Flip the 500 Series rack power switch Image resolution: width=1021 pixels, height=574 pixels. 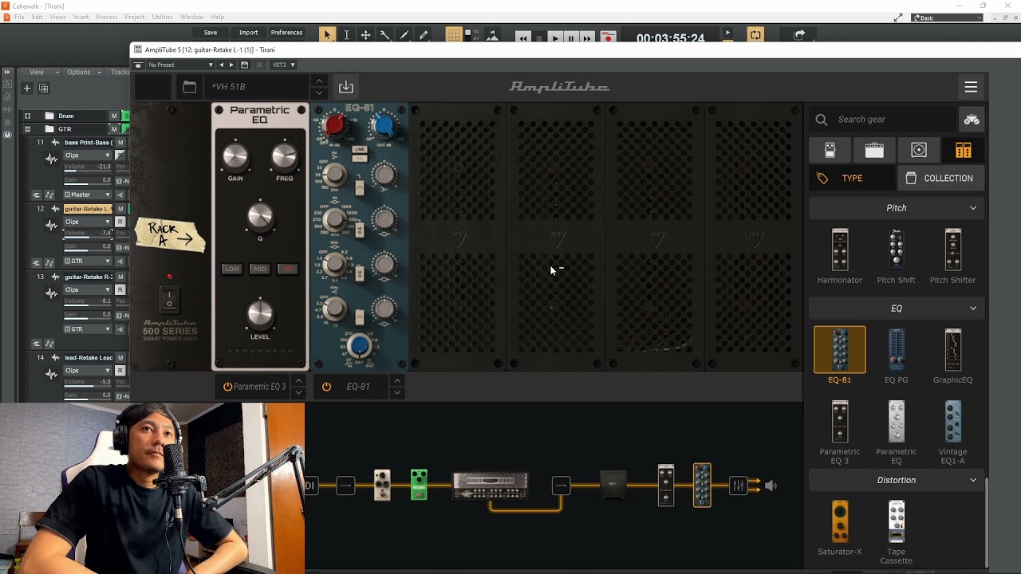168,300
